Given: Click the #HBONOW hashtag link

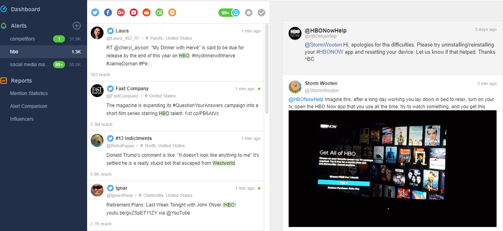Looking at the screenshot, I should click(x=329, y=52).
